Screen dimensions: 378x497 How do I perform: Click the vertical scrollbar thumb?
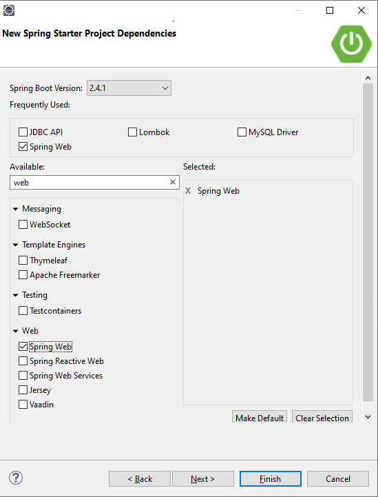pyautogui.click(x=368, y=242)
